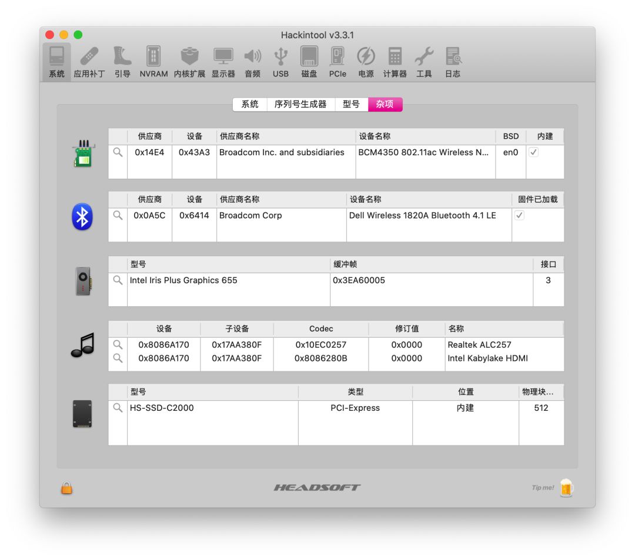Open the 应用补丁 (Patch) toolbar section
Image resolution: width=635 pixels, height=560 pixels.
pos(89,62)
